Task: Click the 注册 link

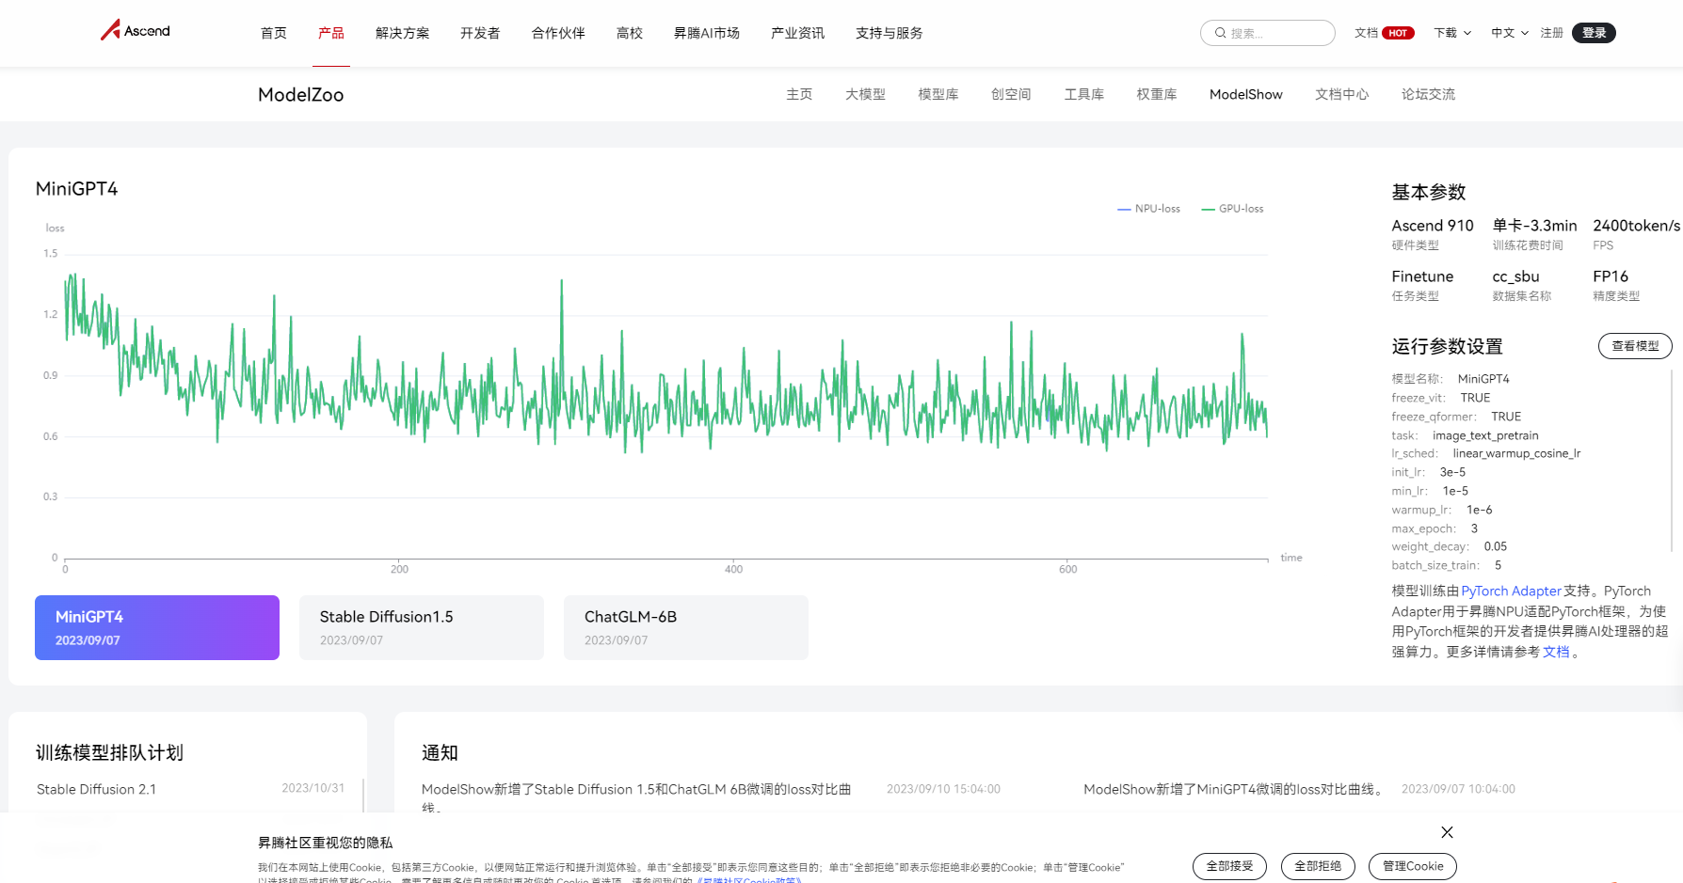Action: pos(1551,33)
